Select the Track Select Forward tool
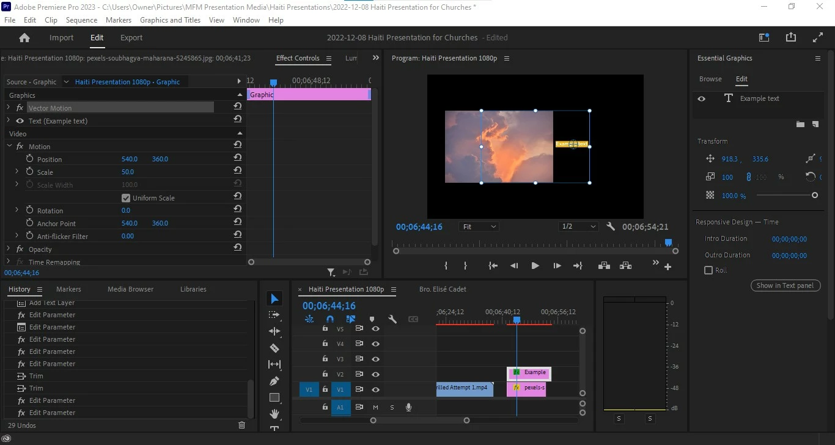The height and width of the screenshot is (445, 835). pyautogui.click(x=274, y=315)
